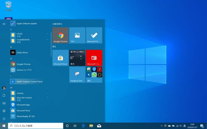The height and width of the screenshot is (129, 207).
Task: Click the letter M section header
Action: pyautogui.click(x=11, y=88)
